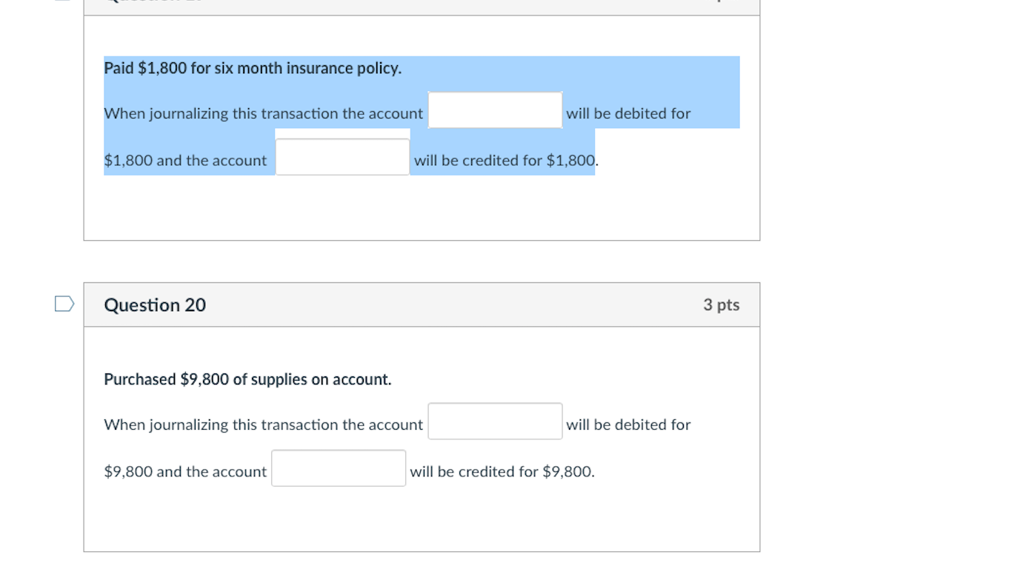The image size is (1012, 569).
Task: Select the flag marker left of Question 20 header
Action: coord(63,303)
